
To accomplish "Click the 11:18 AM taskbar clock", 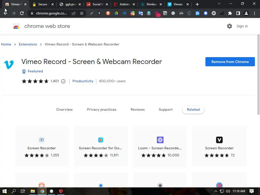I will 239,191.
